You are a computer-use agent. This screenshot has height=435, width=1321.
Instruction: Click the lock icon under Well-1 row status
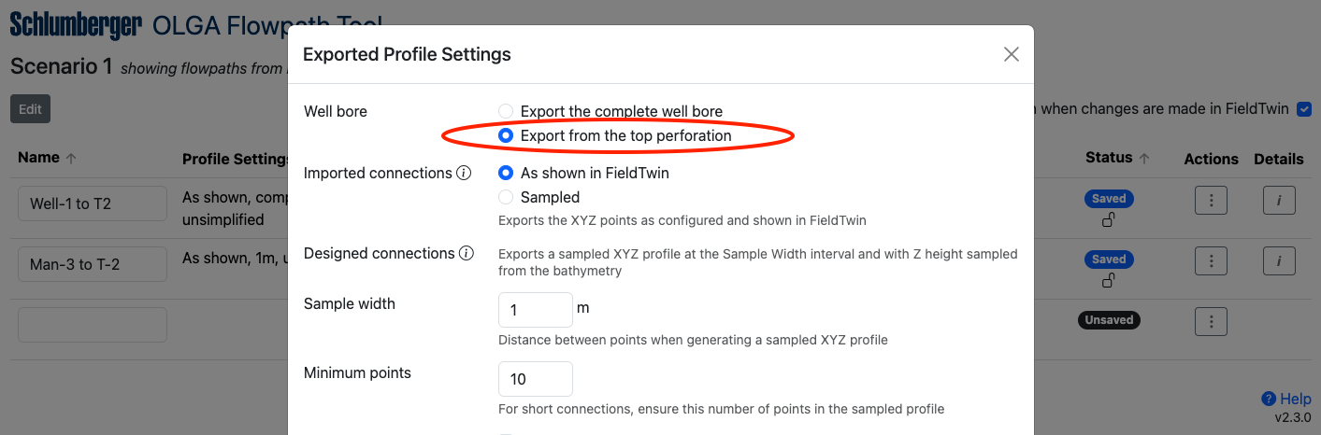click(x=1109, y=220)
